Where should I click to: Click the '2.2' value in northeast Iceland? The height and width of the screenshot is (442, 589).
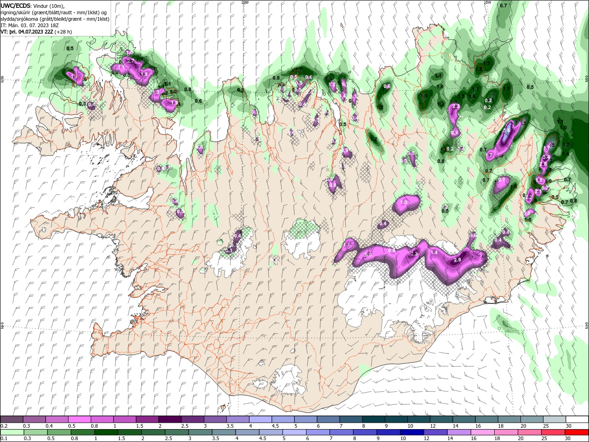click(x=456, y=106)
